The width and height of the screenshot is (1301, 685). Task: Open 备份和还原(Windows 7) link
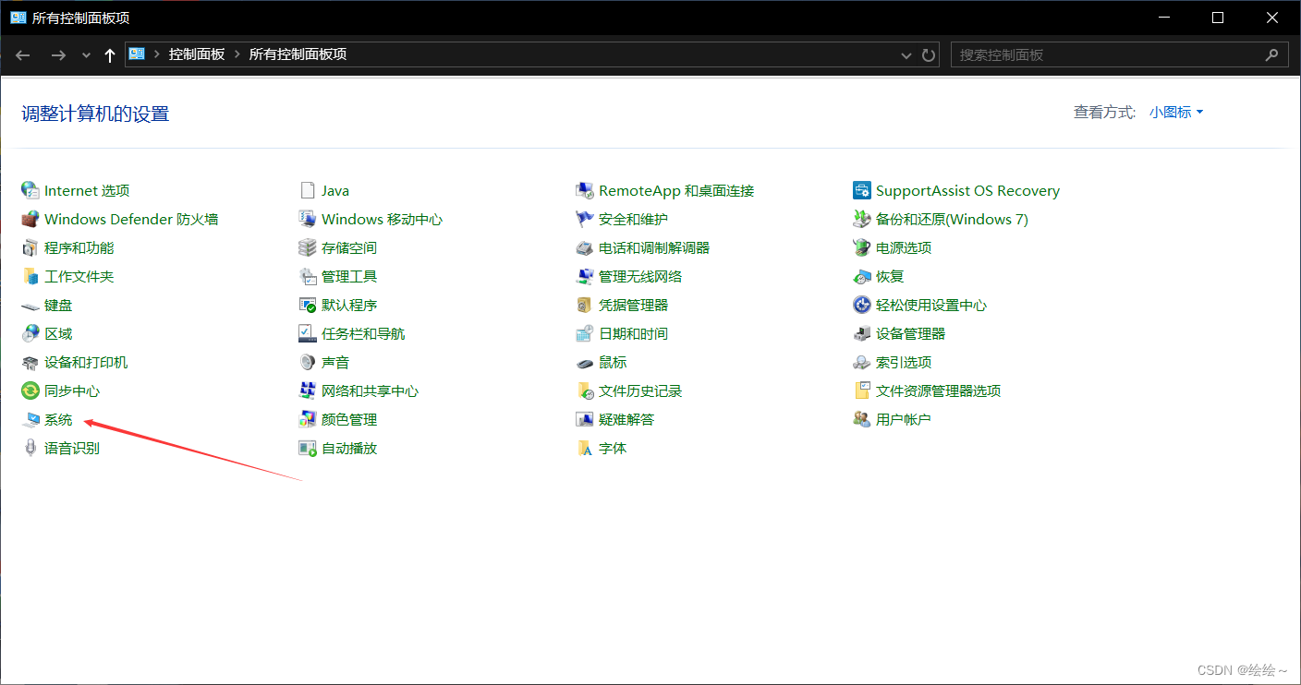[952, 219]
